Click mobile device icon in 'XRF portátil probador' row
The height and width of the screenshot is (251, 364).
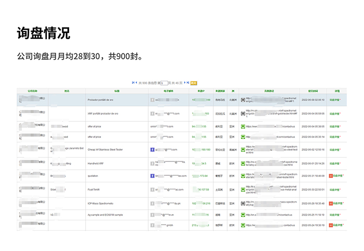point(243,114)
